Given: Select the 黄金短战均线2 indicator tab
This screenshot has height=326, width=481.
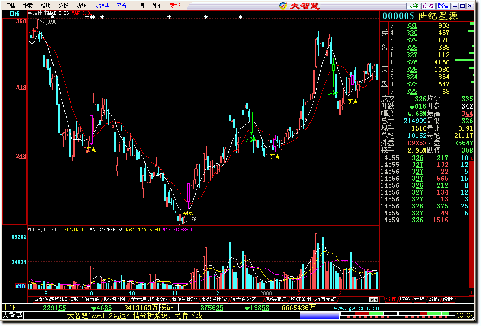Looking at the screenshot, I should click(x=50, y=299).
